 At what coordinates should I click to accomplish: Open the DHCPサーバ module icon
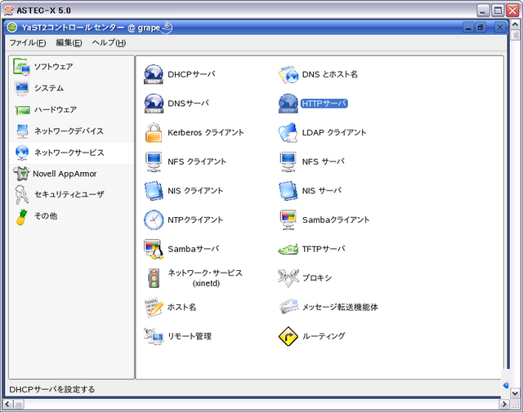tap(154, 75)
